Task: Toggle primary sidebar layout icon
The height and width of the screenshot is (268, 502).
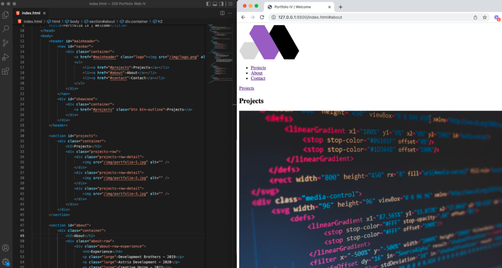Action: [x=208, y=4]
